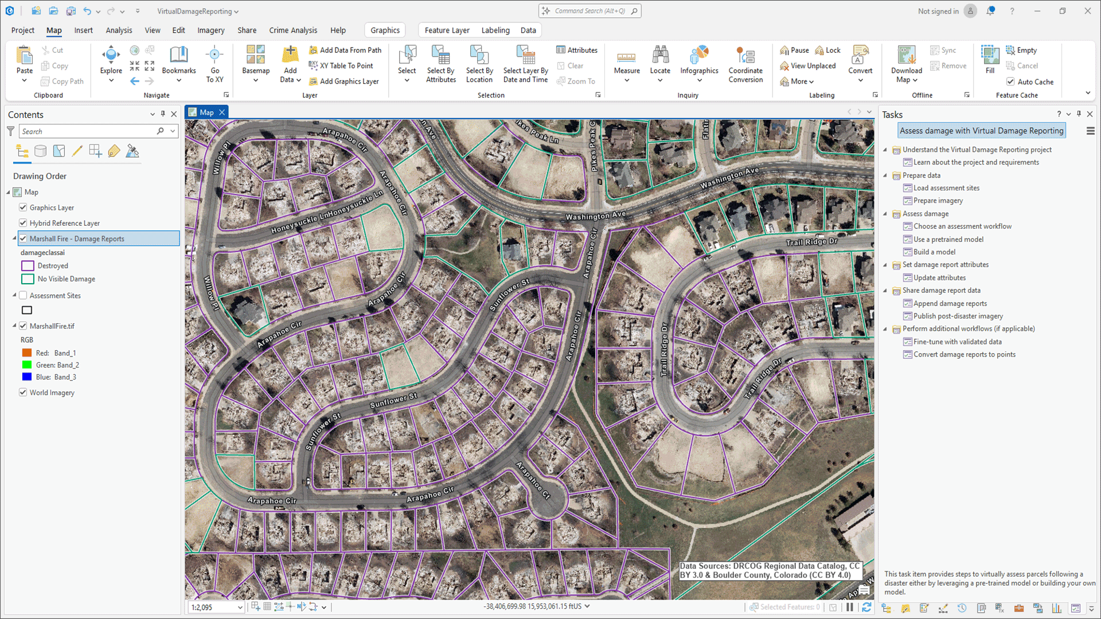1101x619 pixels.
Task: Click the Destroyed purple symbol swatch
Action: pyautogui.click(x=28, y=266)
